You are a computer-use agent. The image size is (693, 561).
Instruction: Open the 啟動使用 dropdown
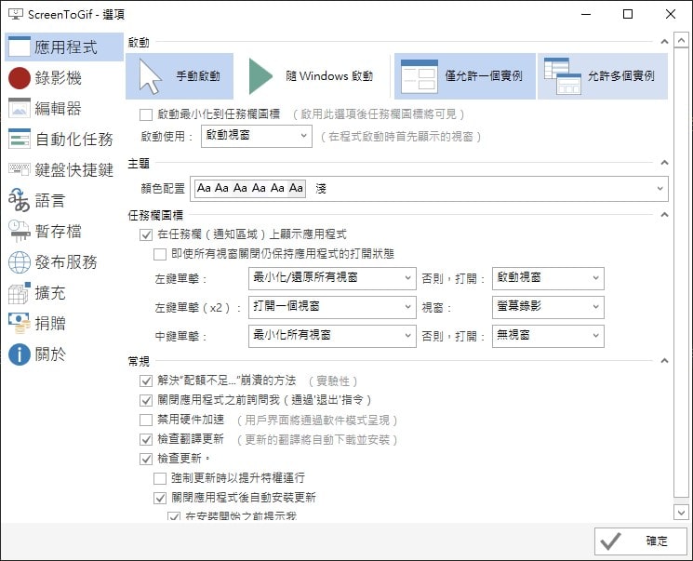coord(257,136)
